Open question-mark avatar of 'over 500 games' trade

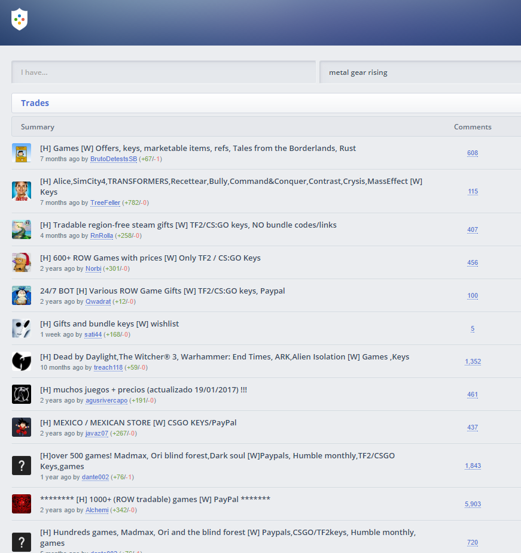click(x=22, y=466)
